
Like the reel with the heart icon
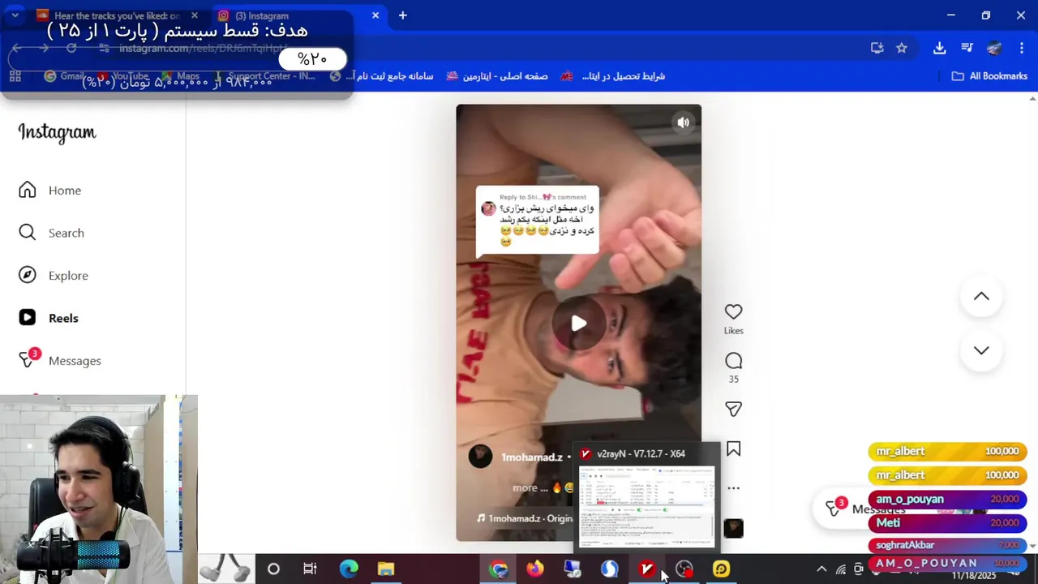733,311
